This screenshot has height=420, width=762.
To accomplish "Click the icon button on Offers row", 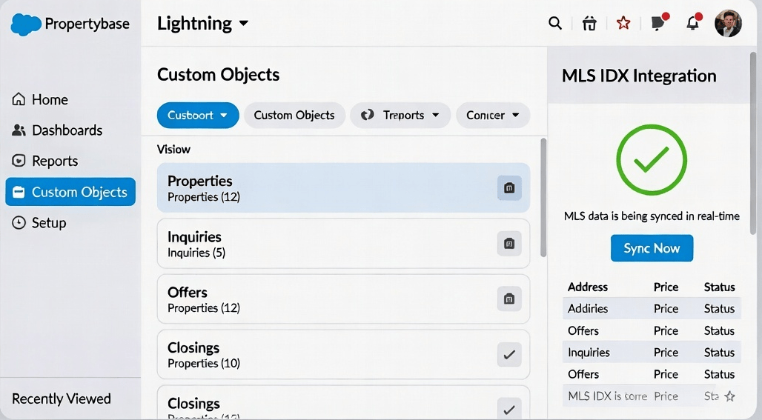I will 509,299.
